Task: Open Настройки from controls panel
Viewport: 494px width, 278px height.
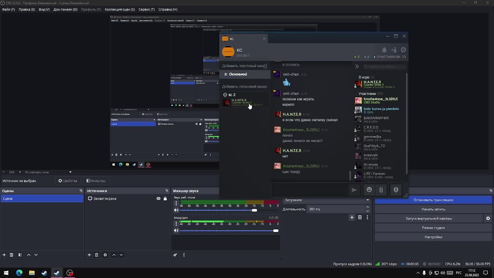Action: [433, 237]
